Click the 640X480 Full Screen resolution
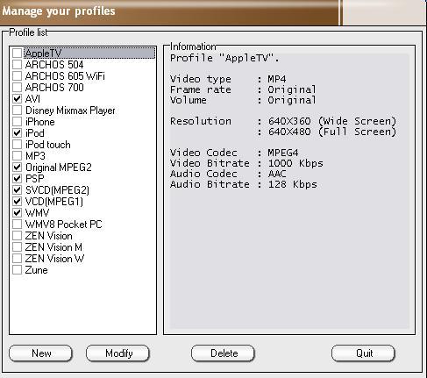 (332, 132)
